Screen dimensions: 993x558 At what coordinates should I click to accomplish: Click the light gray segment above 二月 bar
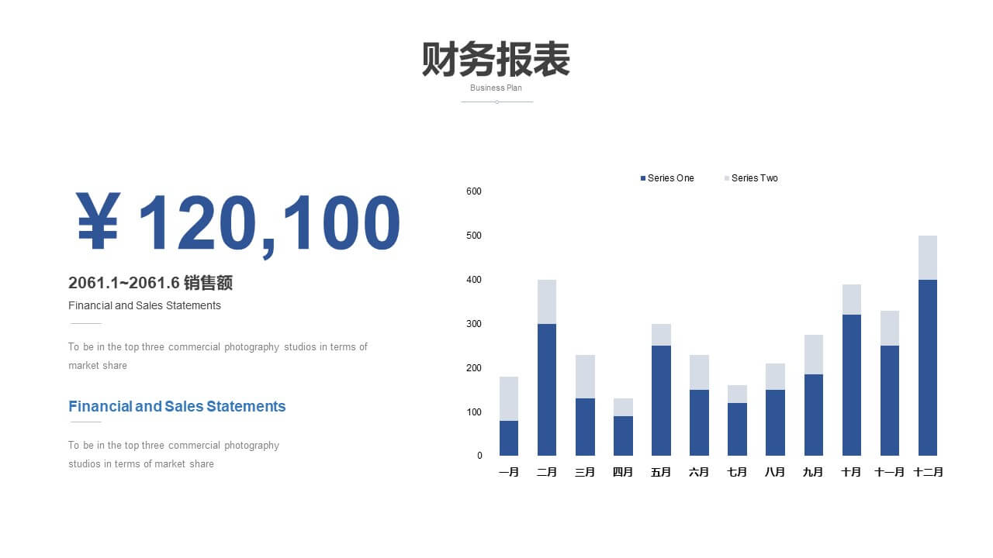pos(547,301)
